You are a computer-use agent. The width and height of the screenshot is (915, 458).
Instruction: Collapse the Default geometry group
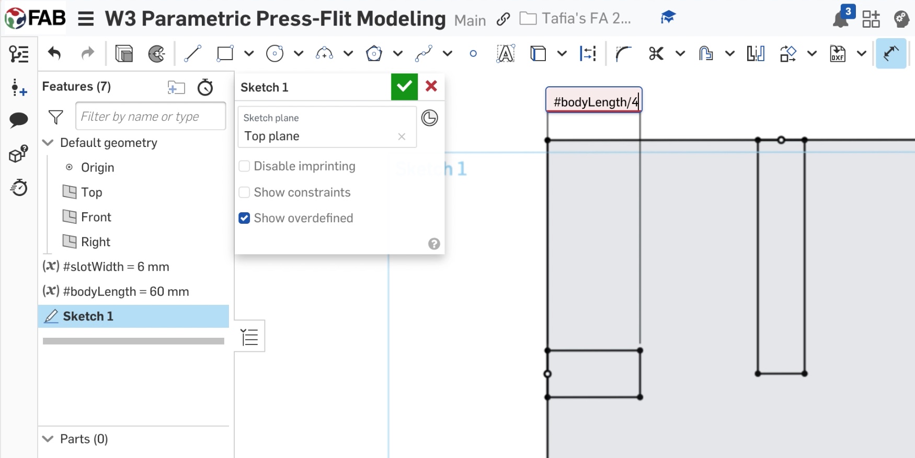(x=48, y=143)
